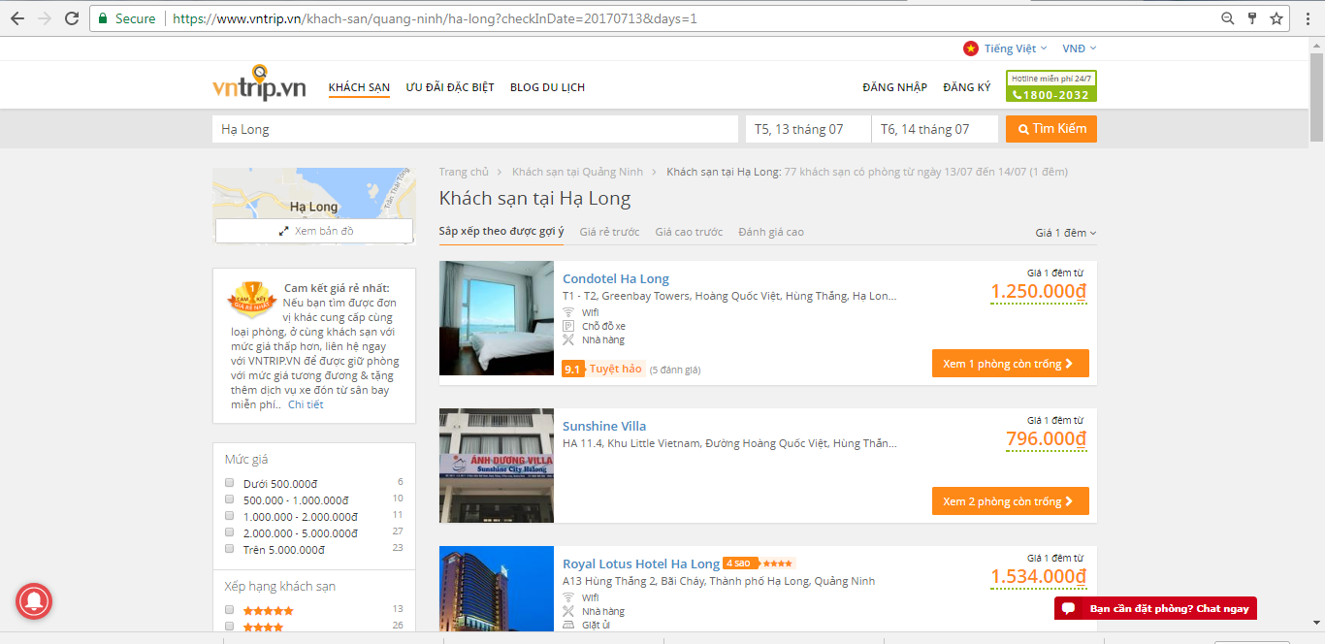Click the browser forward arrow

45,18
